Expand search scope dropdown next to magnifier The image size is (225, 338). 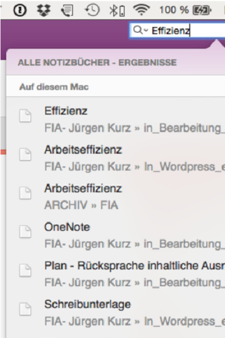[146, 30]
